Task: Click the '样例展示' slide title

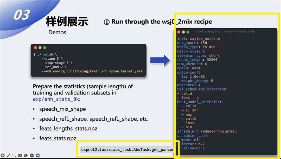Action: [x=67, y=22]
